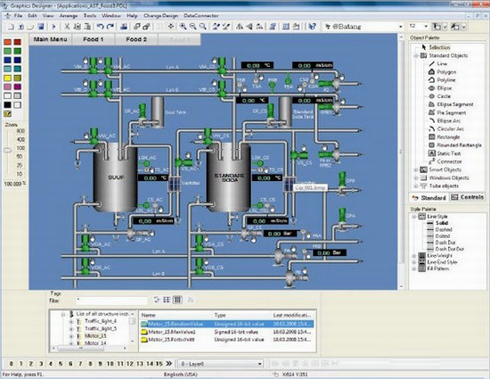Expand the Smart Objects tree node
The width and height of the screenshot is (490, 379).
416,169
